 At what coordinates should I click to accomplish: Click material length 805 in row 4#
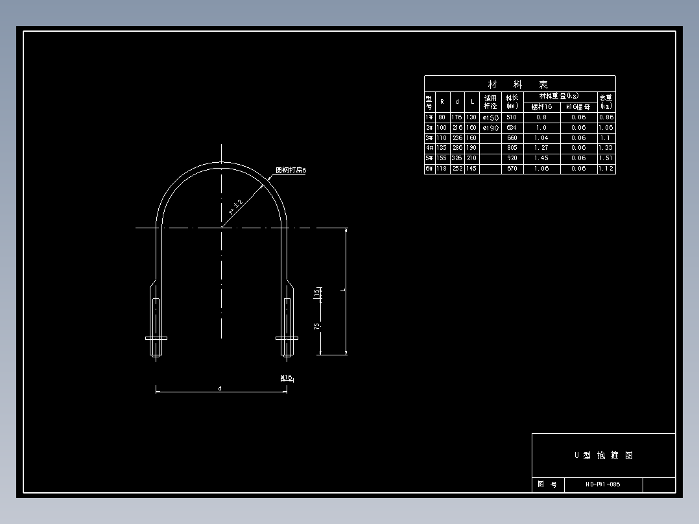(512, 148)
